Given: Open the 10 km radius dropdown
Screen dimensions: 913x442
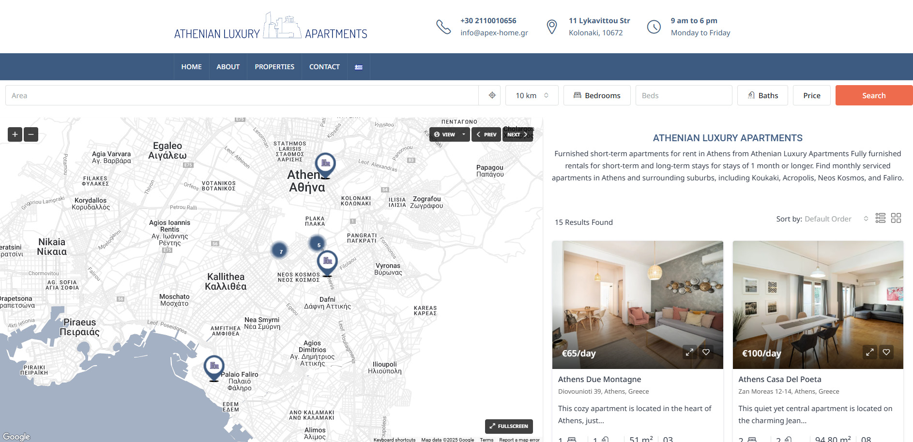Looking at the screenshot, I should [532, 95].
